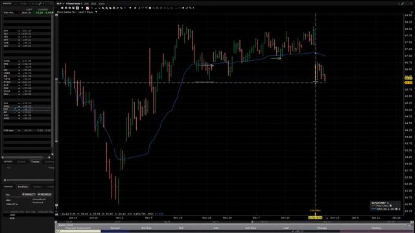Click the zoom in magnifier icon

pos(103,8)
